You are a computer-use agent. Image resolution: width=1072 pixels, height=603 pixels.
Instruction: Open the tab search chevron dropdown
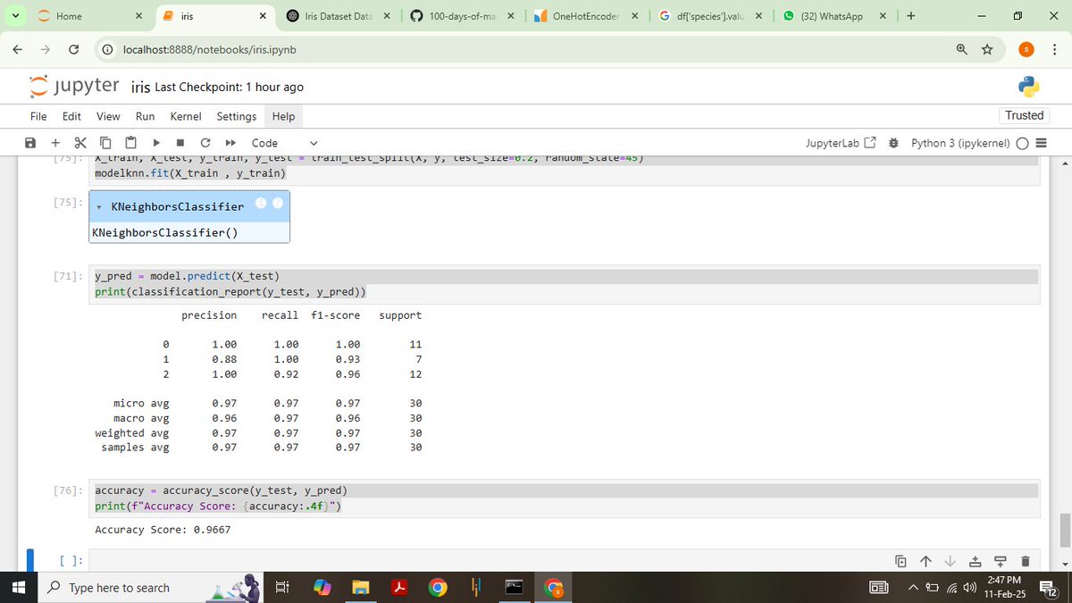[x=16, y=16]
